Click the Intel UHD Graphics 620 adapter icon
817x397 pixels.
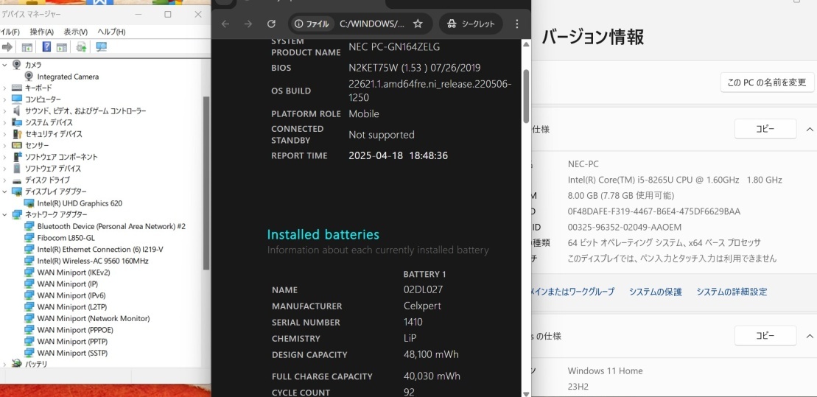point(29,203)
